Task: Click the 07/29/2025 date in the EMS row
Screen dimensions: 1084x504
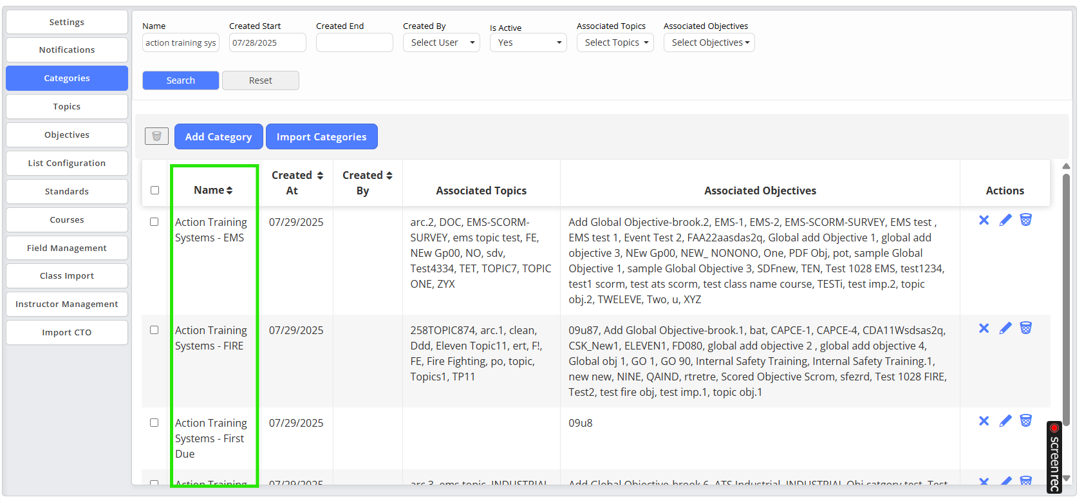Action: [x=296, y=222]
